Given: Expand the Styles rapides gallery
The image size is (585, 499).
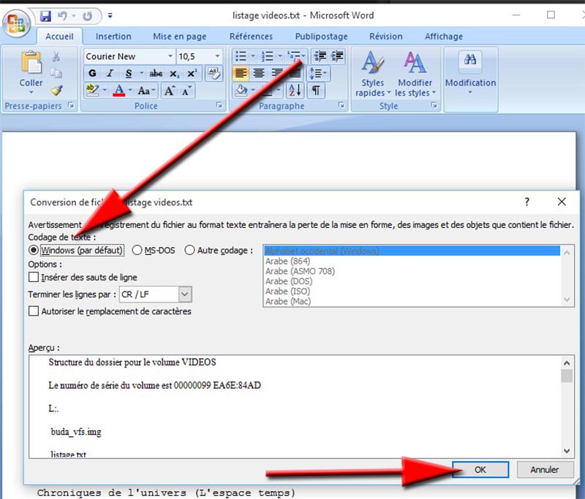Looking at the screenshot, I should [x=372, y=74].
